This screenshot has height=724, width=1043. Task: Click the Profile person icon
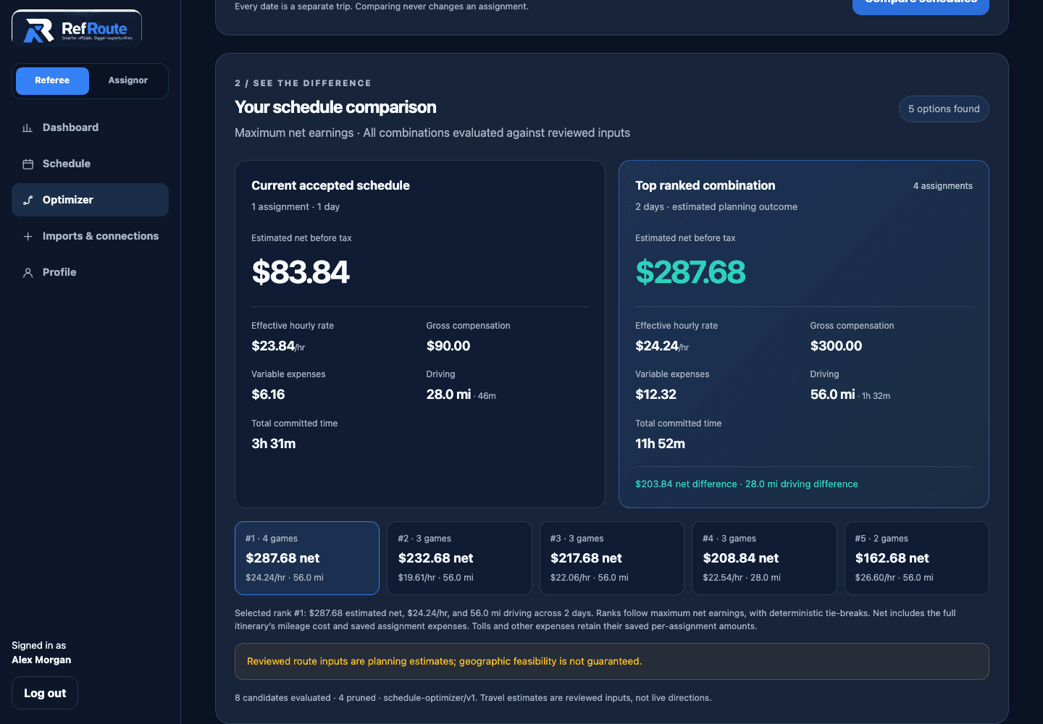pos(28,273)
